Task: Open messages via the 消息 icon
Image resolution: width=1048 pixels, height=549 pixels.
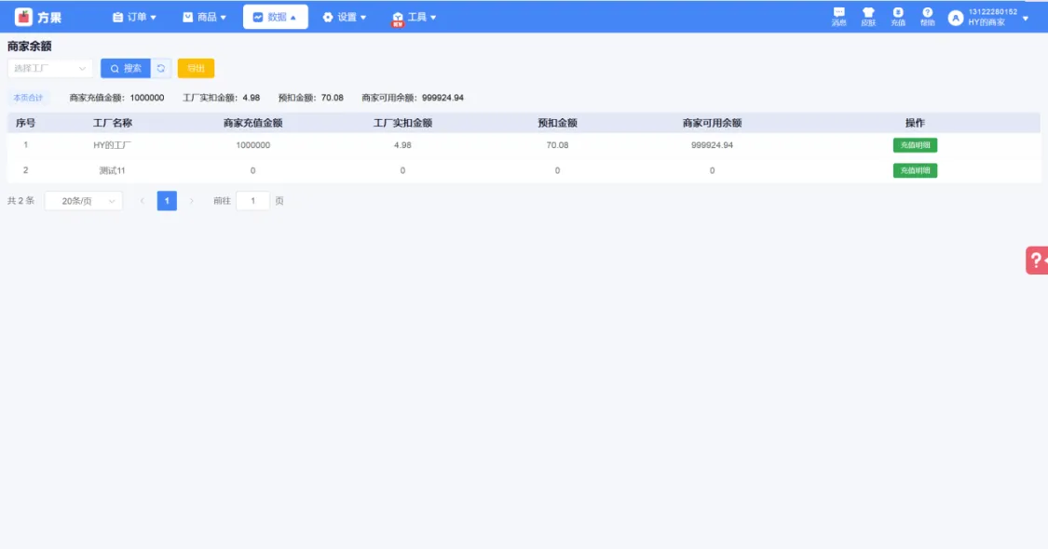Action: point(838,17)
